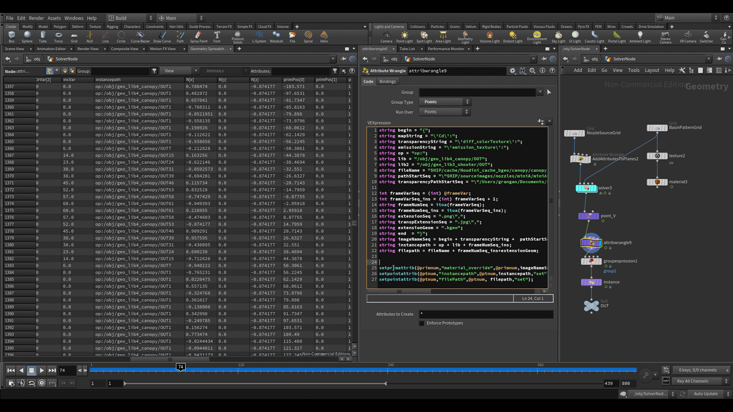Open the Layout menu in the network editor

[652, 70]
